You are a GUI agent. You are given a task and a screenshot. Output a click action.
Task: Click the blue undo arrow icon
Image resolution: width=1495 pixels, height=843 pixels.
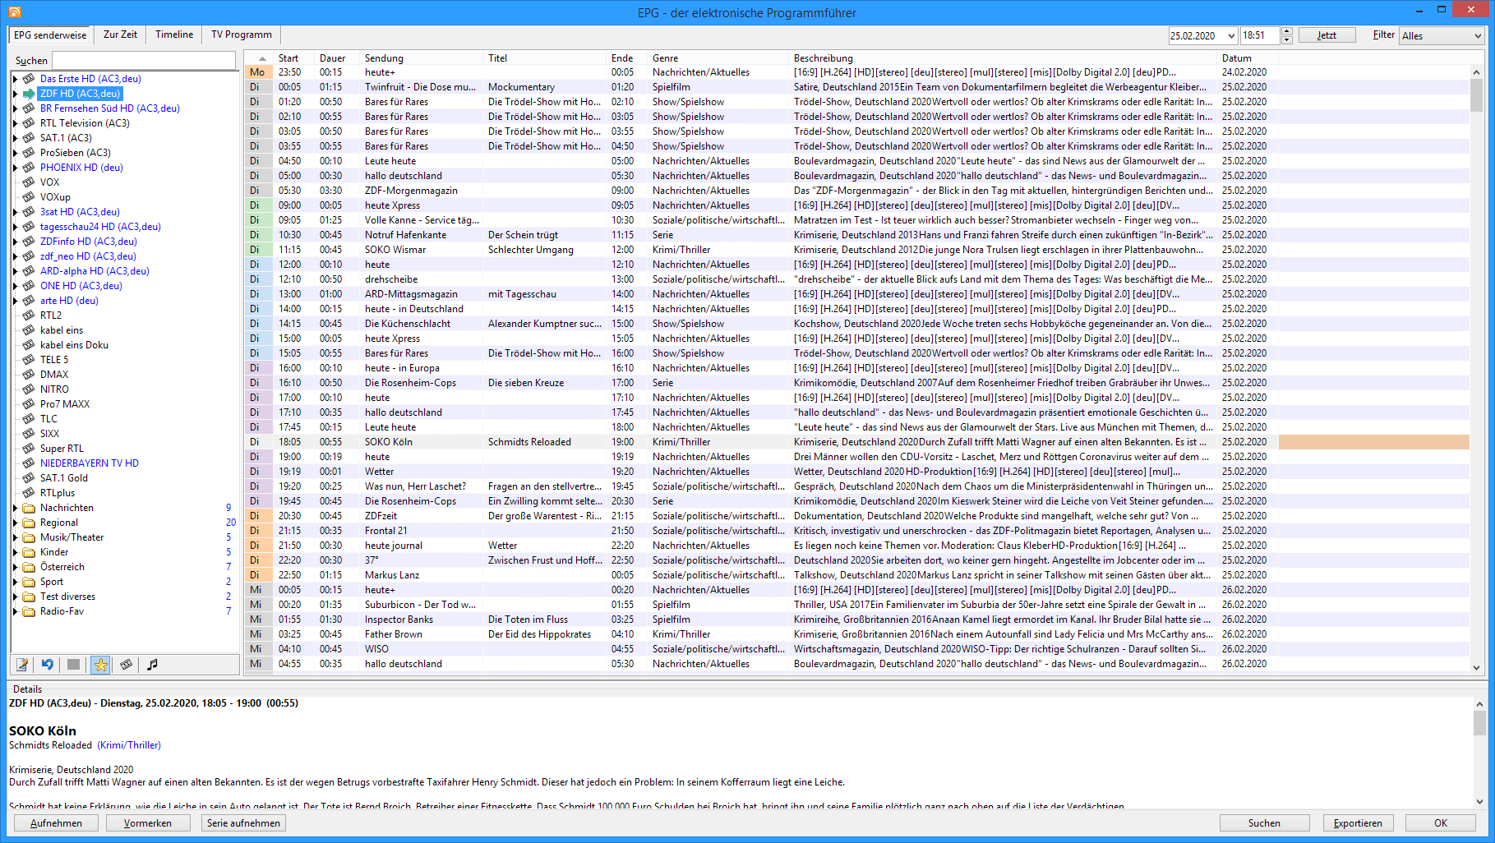[x=48, y=665]
